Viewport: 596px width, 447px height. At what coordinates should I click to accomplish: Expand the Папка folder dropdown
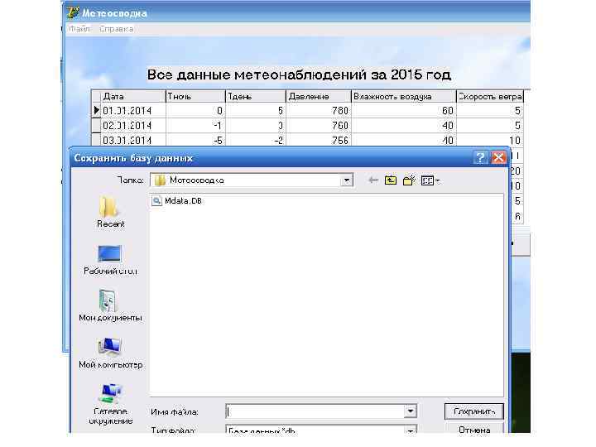(347, 180)
